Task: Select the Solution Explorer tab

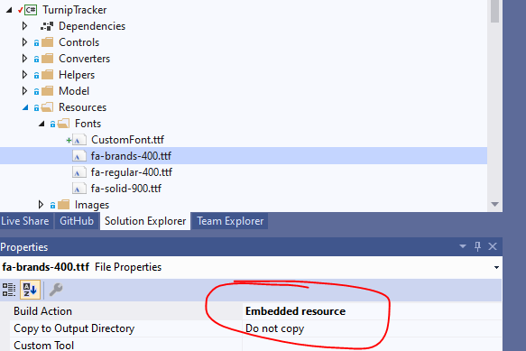Action: [145, 221]
